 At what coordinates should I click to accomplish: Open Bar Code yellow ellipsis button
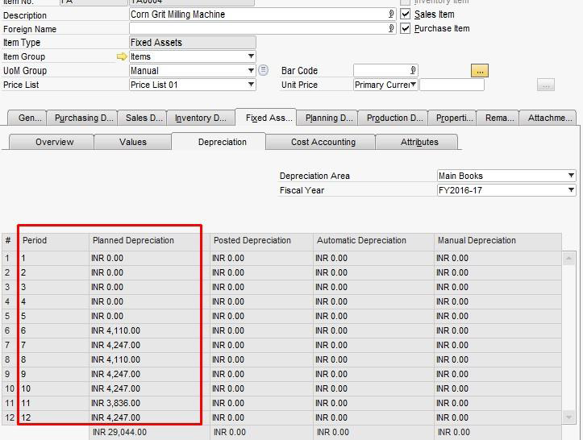[x=480, y=71]
